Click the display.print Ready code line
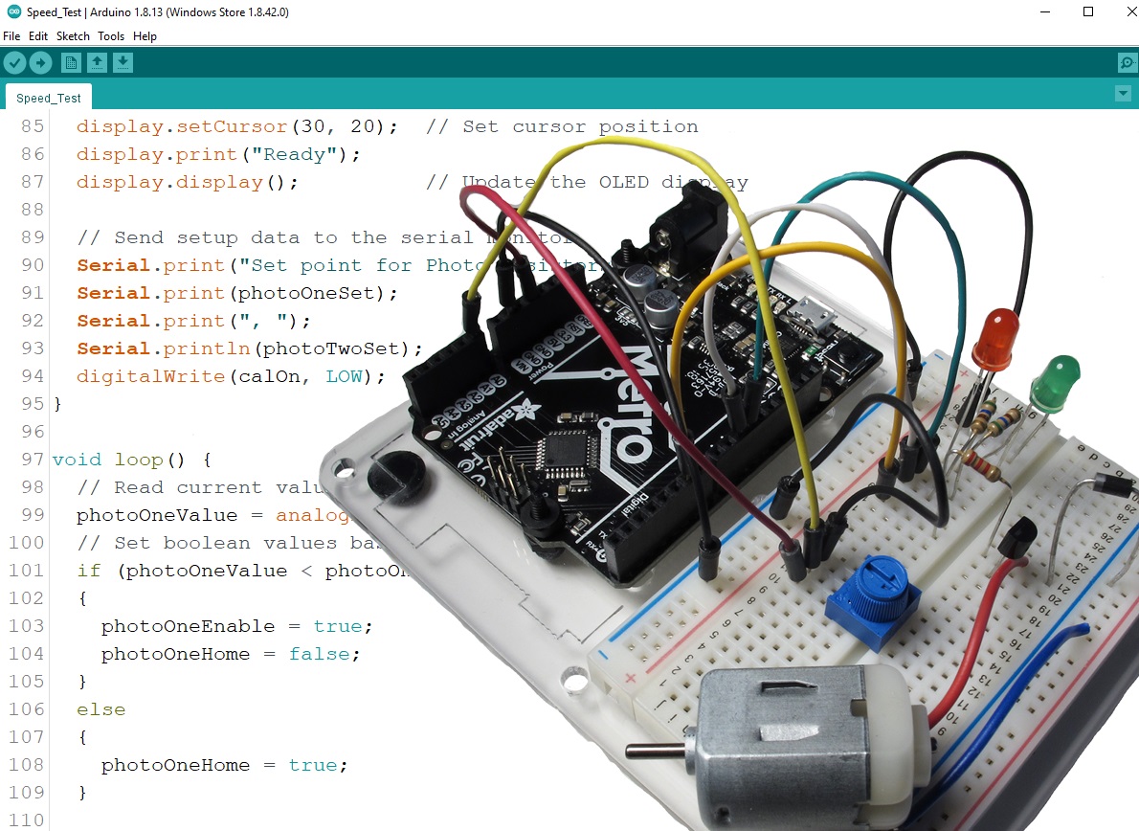Screen dimensions: 1139x831 tap(216, 154)
